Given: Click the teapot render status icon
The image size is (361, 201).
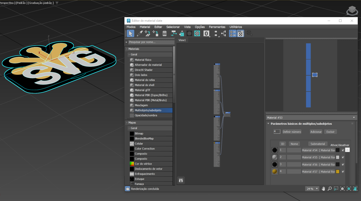Looking at the screenshot, I should tap(128, 189).
